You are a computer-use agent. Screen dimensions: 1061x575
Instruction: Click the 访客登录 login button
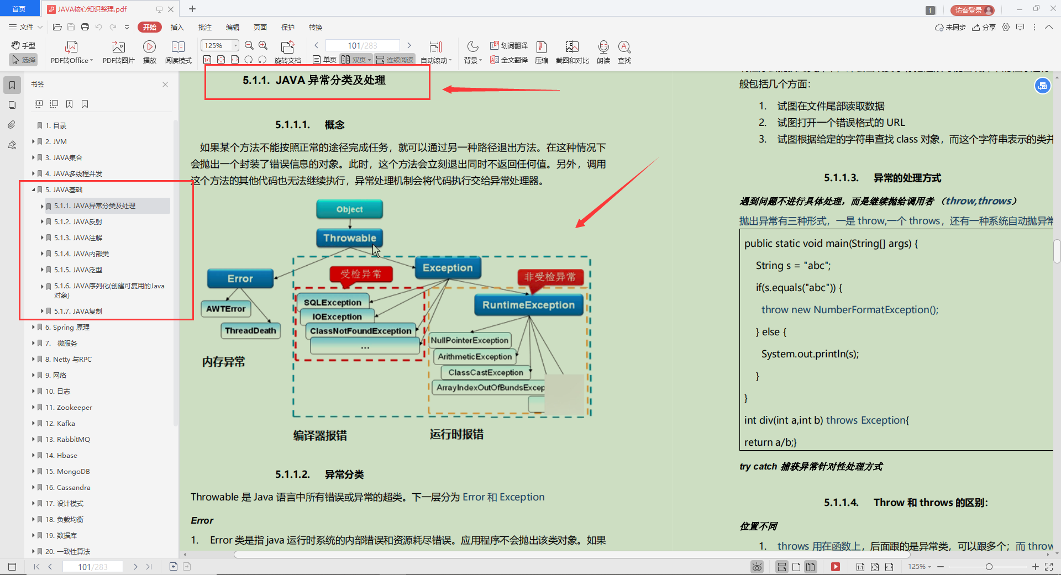(x=971, y=9)
